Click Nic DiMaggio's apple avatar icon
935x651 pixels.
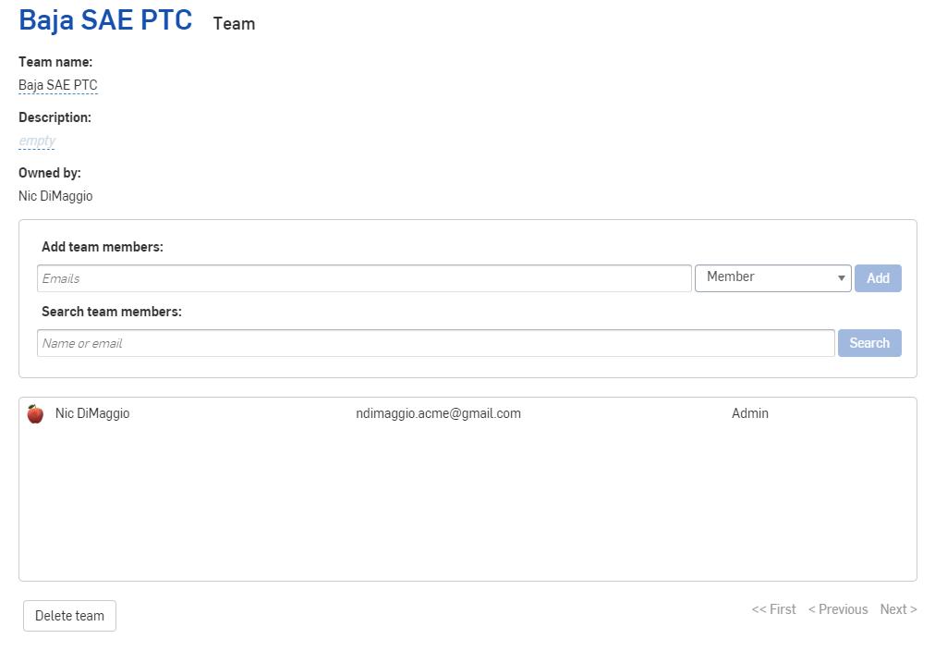[x=35, y=414]
